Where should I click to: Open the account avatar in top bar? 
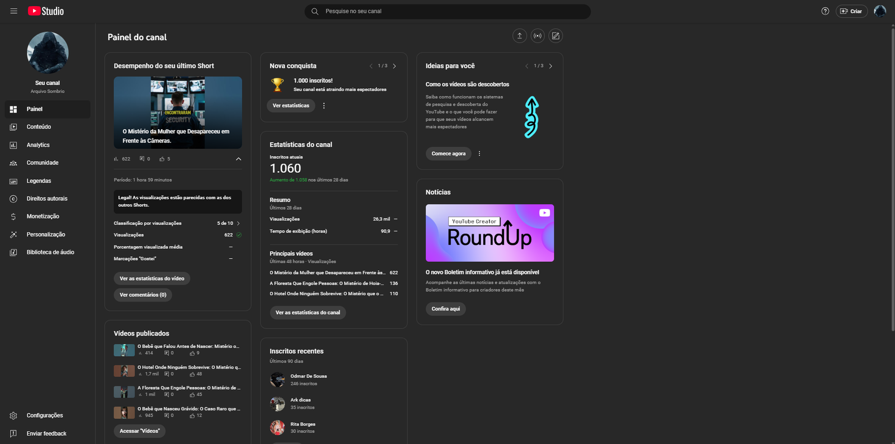pos(880,11)
